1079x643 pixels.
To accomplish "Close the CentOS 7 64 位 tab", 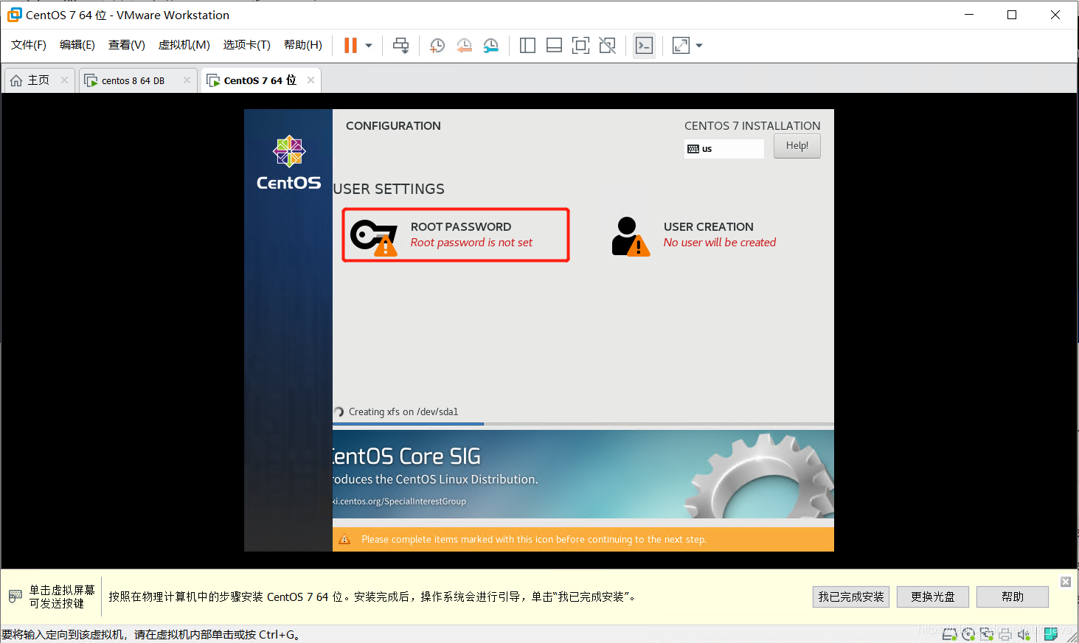I will 311,80.
